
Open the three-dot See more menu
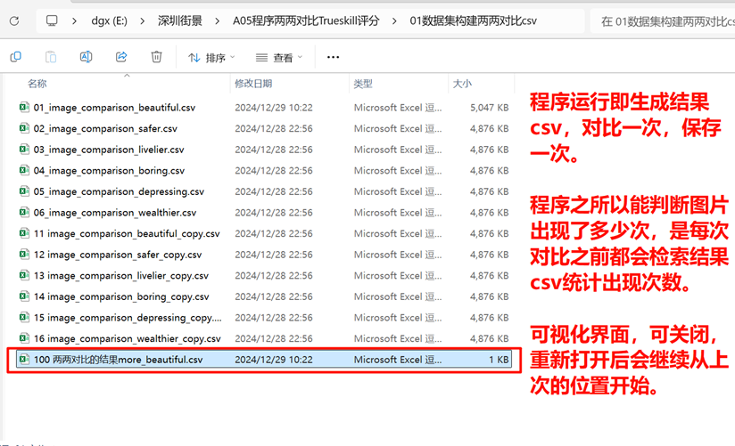333,57
